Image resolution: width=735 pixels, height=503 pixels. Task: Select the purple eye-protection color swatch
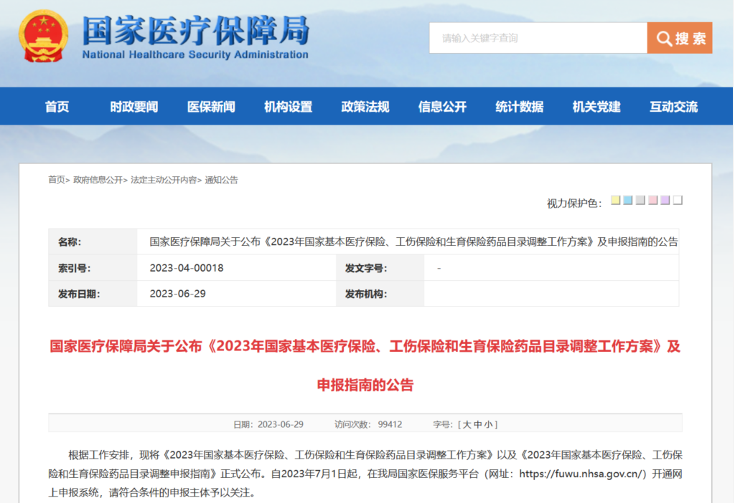point(665,200)
